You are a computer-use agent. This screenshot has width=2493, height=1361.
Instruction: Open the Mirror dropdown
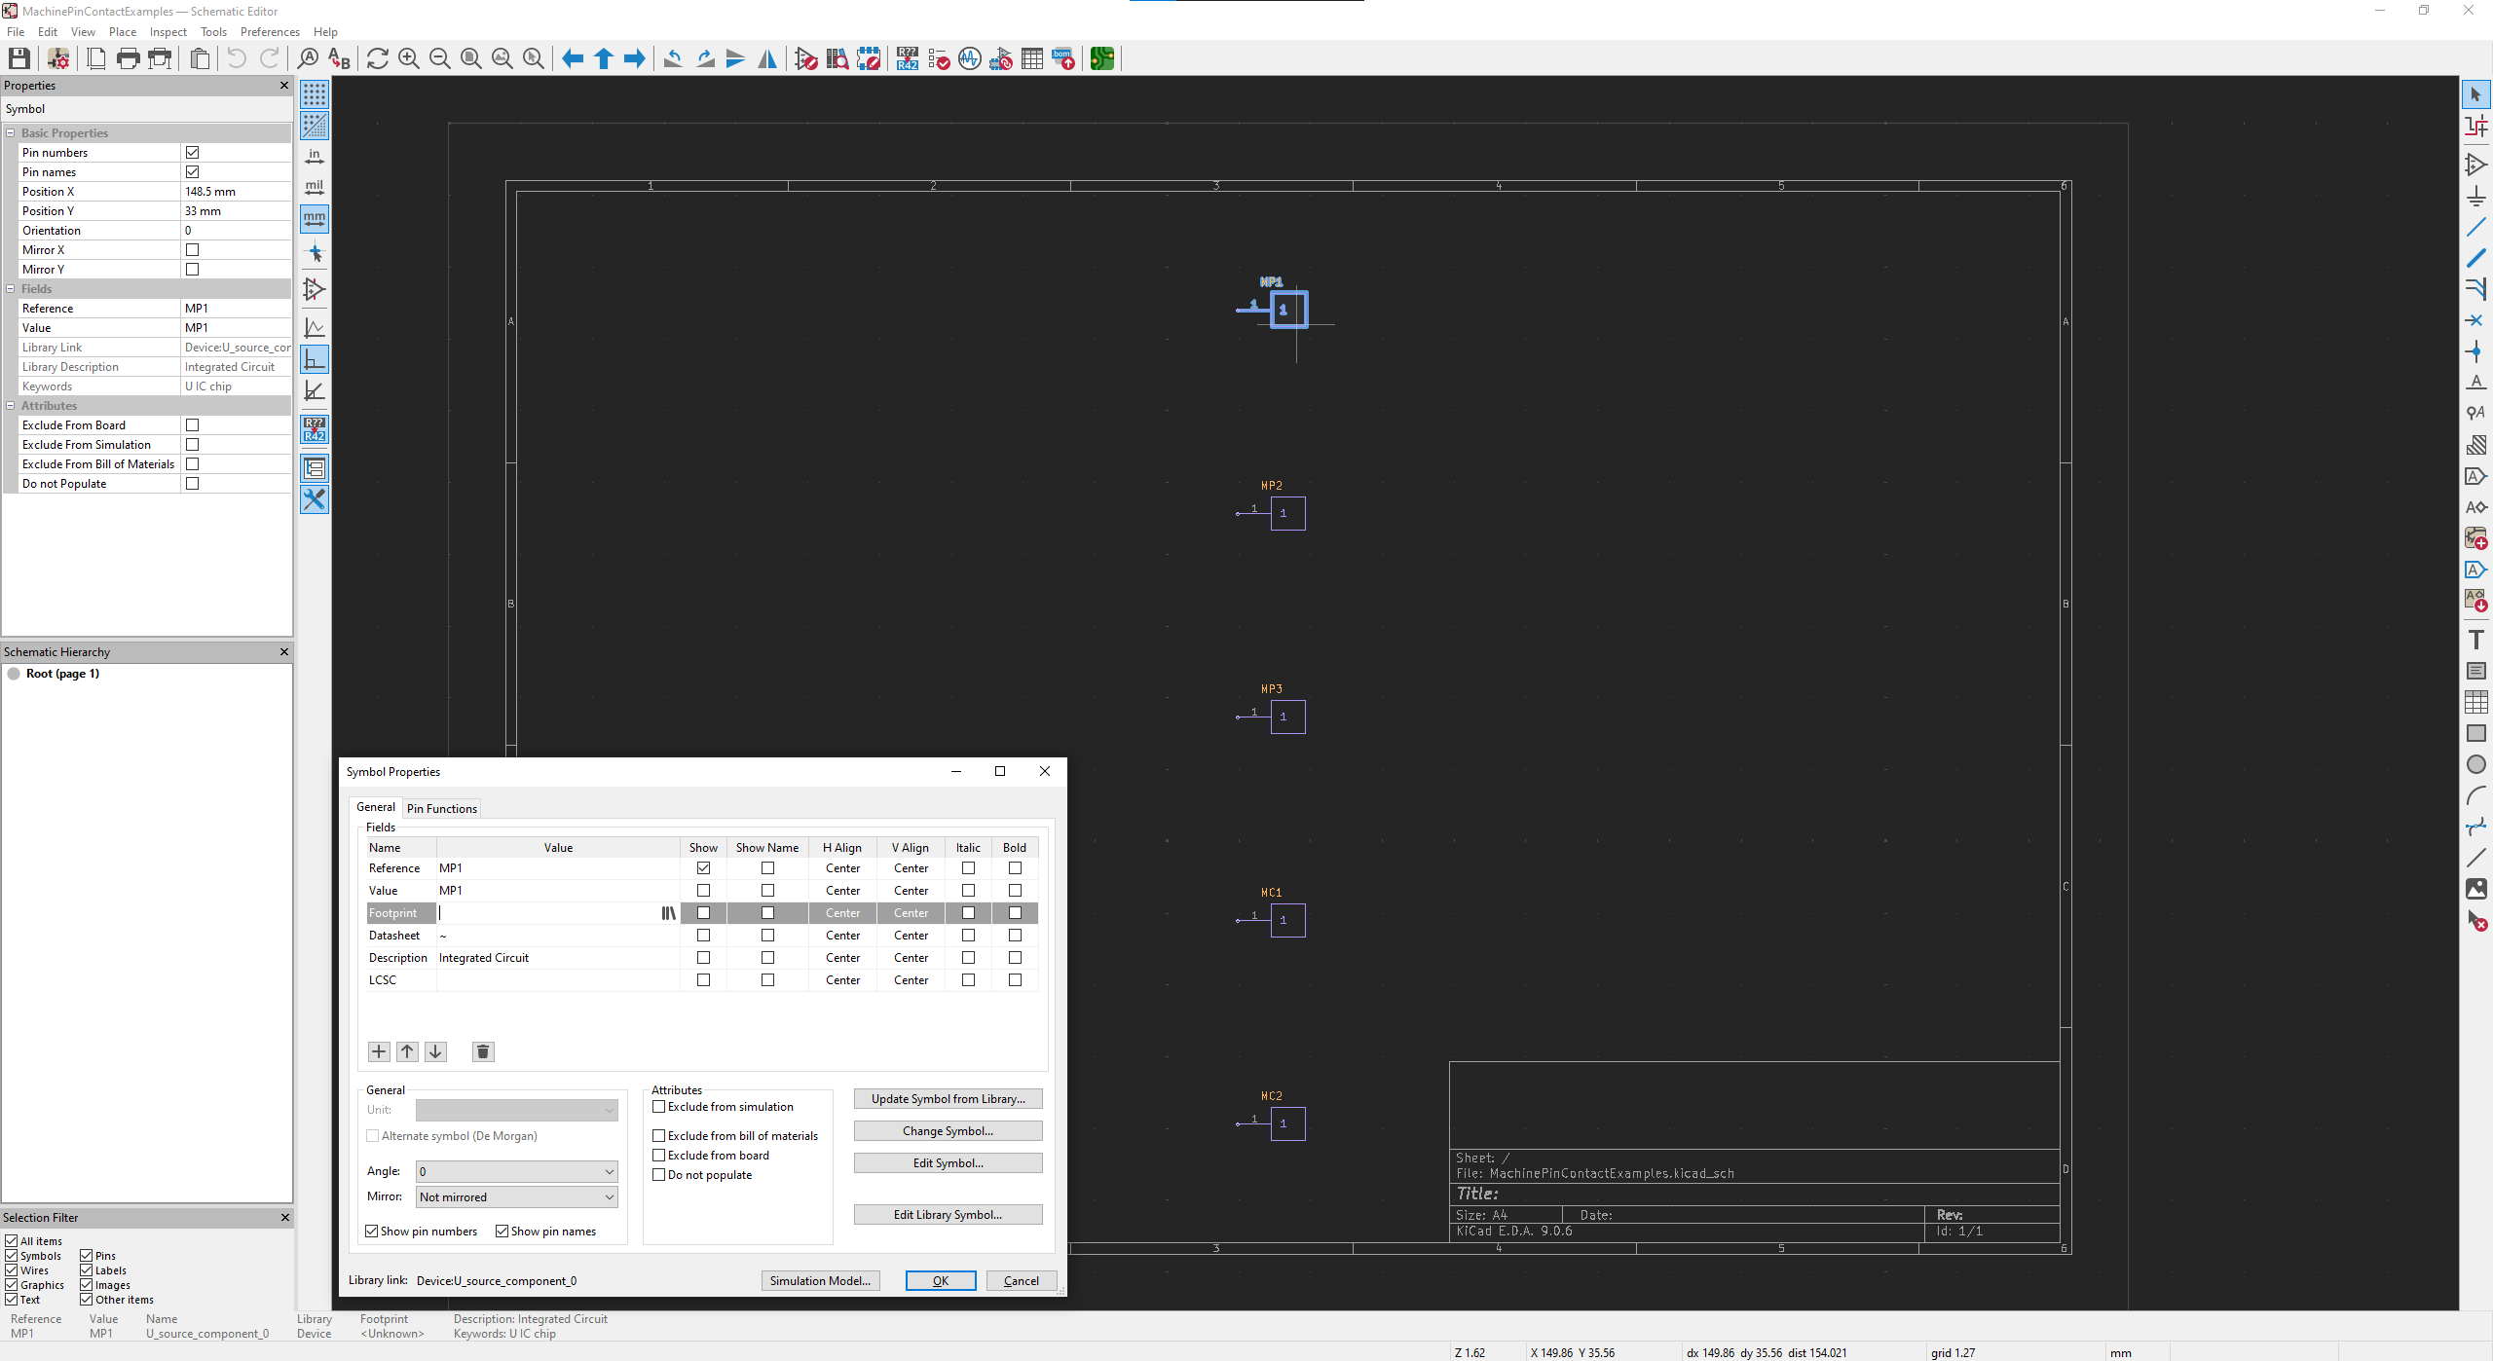pos(516,1197)
